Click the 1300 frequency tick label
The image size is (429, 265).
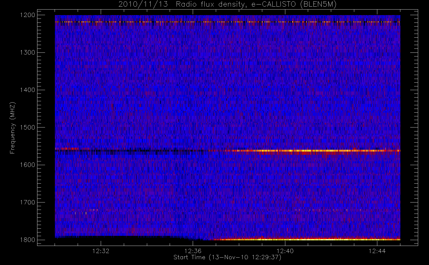[28, 52]
